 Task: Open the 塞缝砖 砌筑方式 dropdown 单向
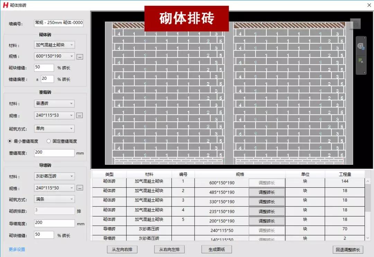tap(54, 128)
